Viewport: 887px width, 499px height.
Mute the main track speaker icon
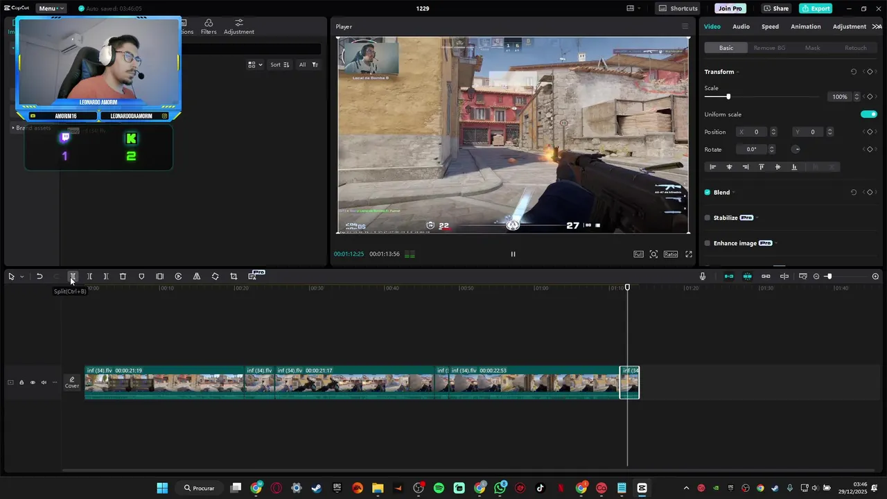coord(44,383)
